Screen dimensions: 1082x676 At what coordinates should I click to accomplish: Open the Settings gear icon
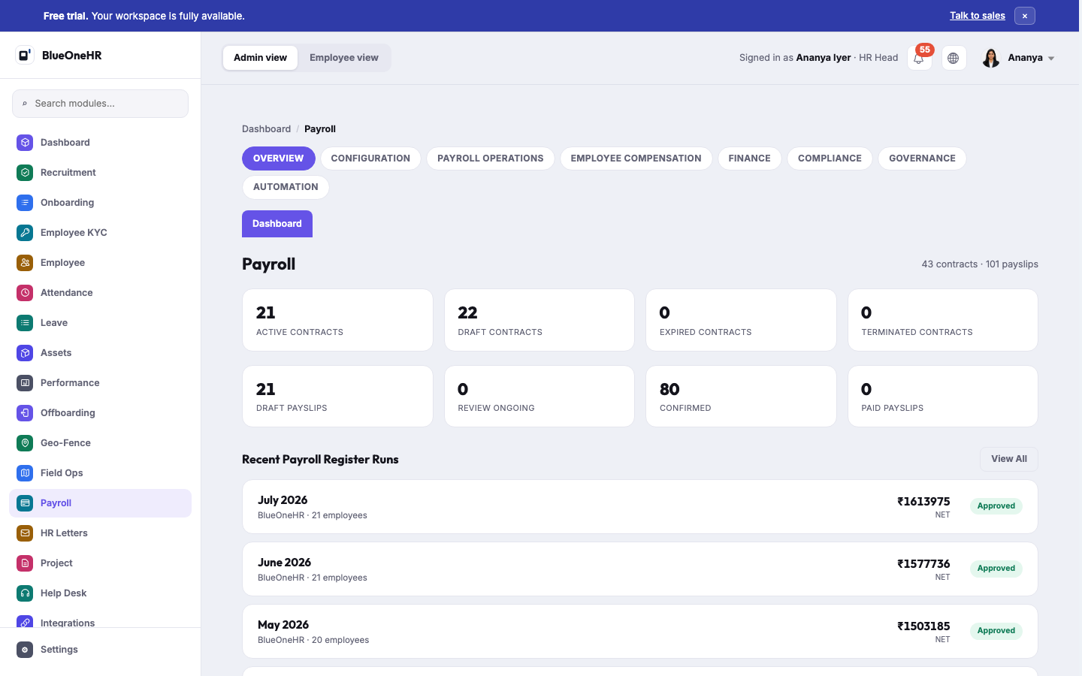(x=25, y=650)
